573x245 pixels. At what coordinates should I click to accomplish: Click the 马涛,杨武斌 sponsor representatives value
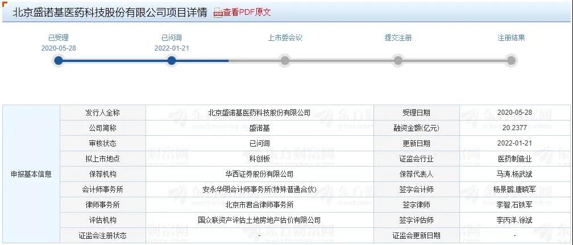click(x=515, y=174)
